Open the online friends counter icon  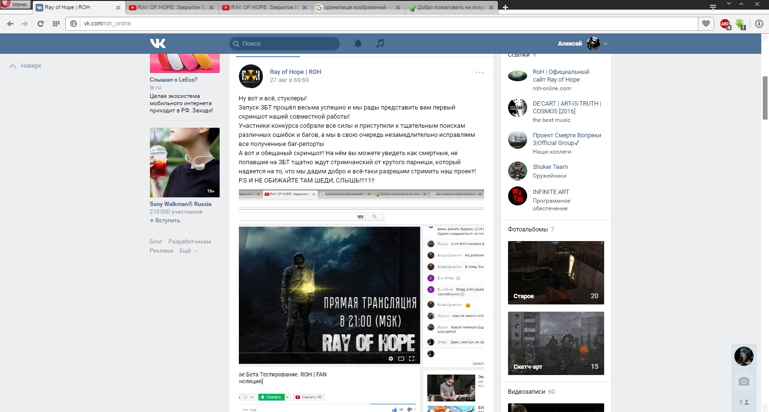tap(744, 402)
